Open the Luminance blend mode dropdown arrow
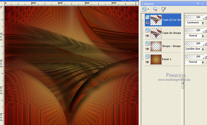 point(203,23)
